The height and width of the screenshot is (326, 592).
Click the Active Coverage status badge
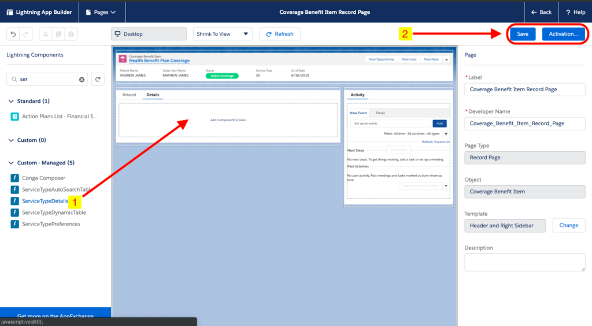[222, 76]
